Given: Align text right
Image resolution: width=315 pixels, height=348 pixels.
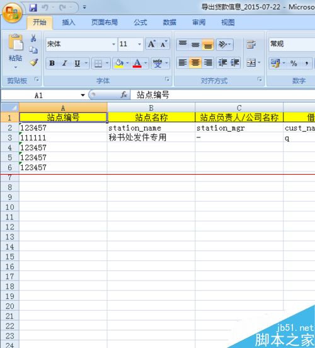Looking at the screenshot, I should 208,62.
